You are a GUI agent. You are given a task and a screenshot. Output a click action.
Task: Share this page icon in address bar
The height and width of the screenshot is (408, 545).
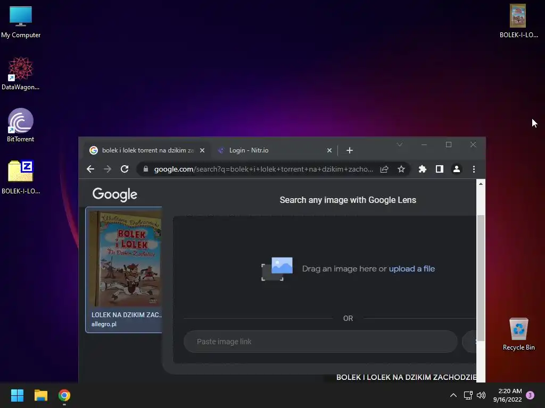click(384, 169)
